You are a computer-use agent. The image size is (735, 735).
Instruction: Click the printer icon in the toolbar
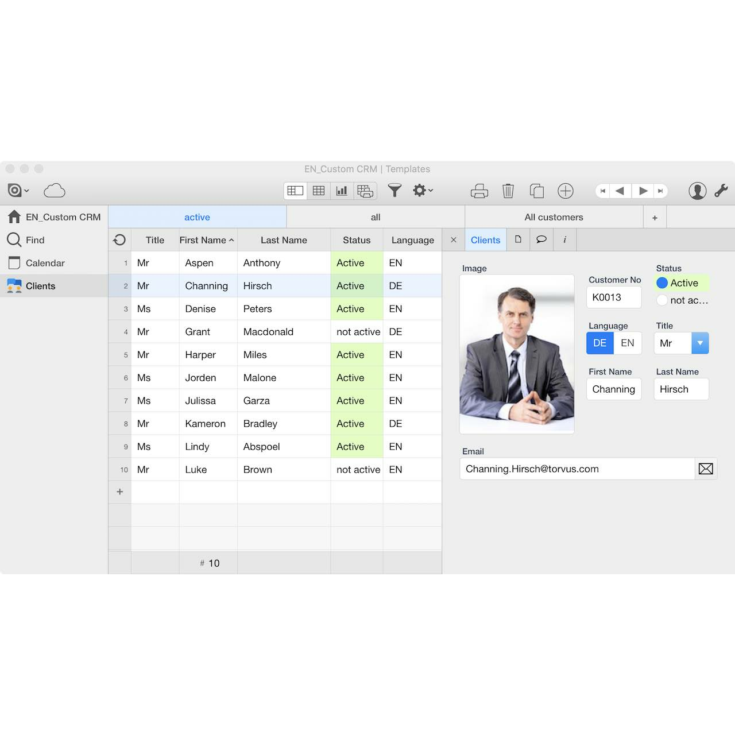point(479,190)
